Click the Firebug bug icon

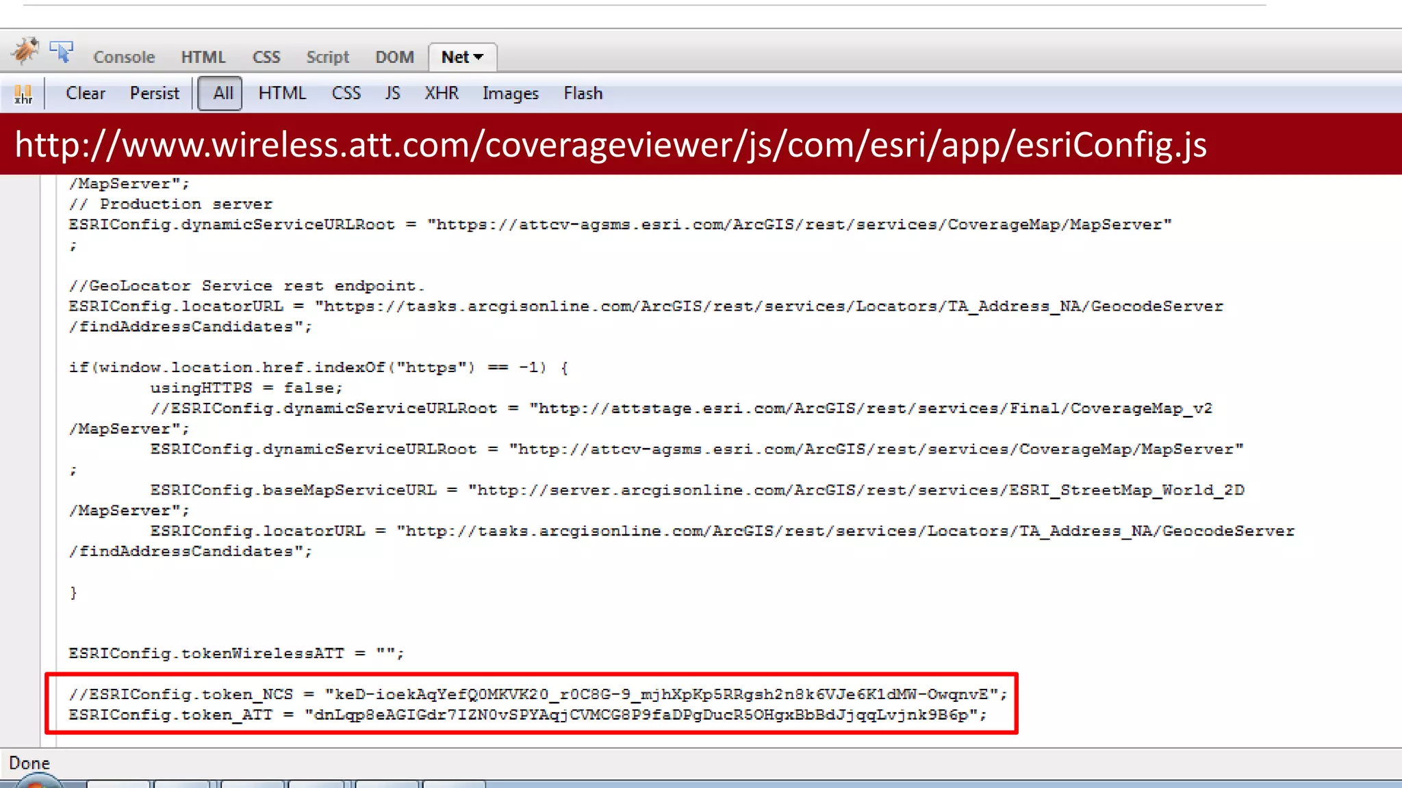[x=25, y=51]
